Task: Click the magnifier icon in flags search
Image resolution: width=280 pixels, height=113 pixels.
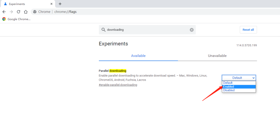Action: click(103, 30)
